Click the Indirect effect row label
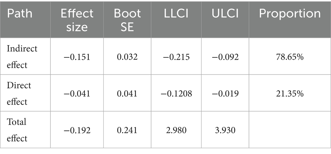The image size is (331, 154). (22, 57)
